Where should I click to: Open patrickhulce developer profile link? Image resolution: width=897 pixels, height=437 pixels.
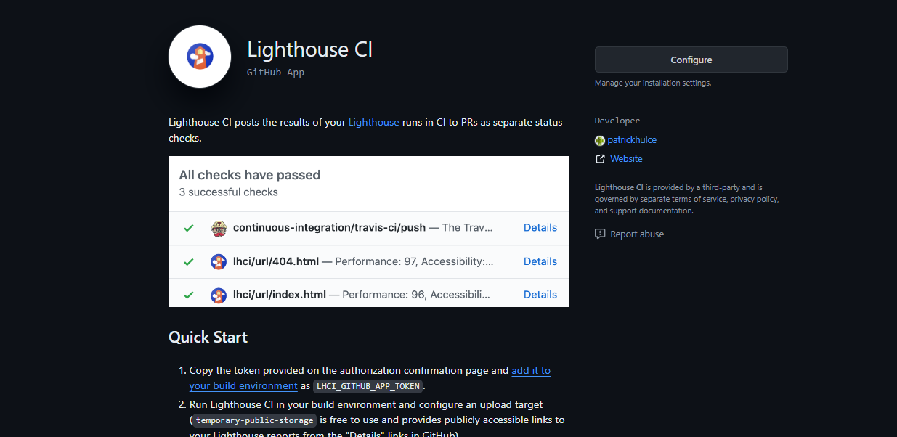(x=632, y=140)
